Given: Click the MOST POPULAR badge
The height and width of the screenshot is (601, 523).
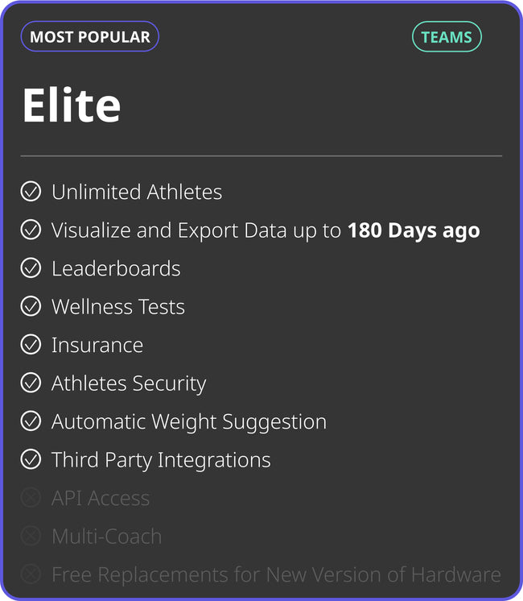Looking at the screenshot, I should pyautogui.click(x=89, y=37).
